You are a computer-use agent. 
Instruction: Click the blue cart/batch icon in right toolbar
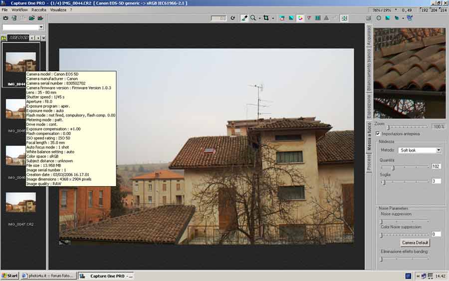pyautogui.click(x=410, y=18)
